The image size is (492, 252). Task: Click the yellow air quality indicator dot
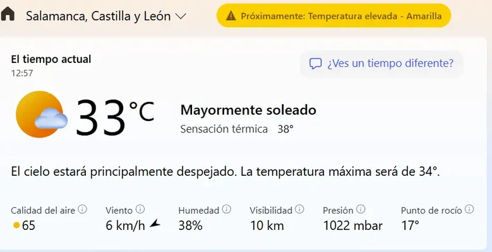point(16,225)
